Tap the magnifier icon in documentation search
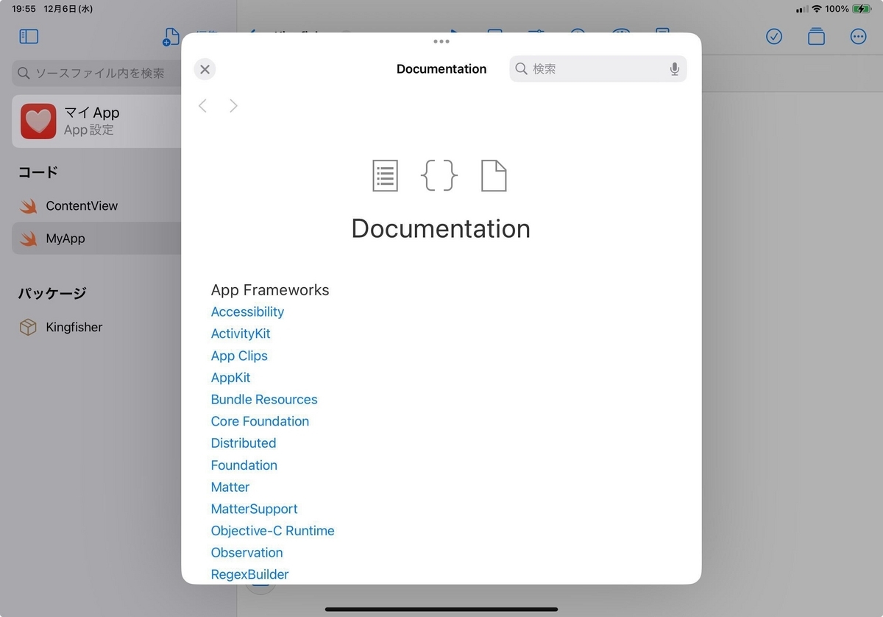This screenshot has height=617, width=883. point(521,68)
